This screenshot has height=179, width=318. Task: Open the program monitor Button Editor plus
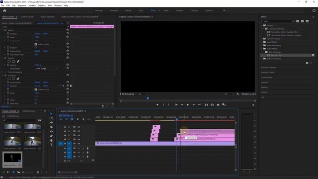(x=253, y=105)
